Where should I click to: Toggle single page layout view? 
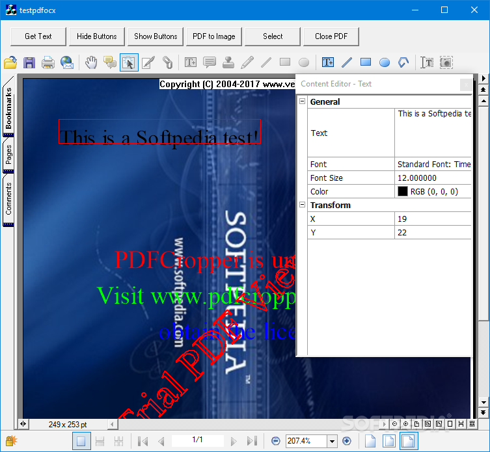pos(81,441)
